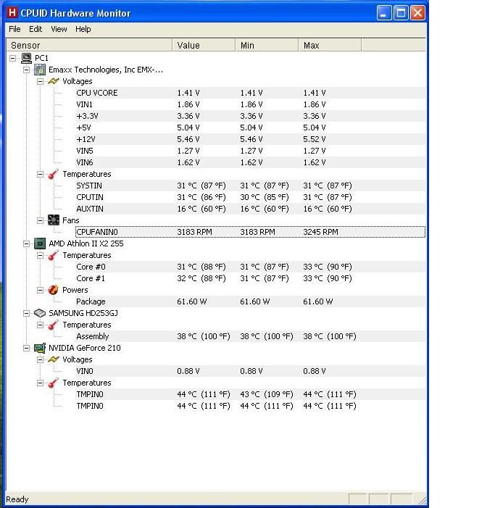Select the CPUFANIN0 fan row
This screenshot has height=508, width=495.
coord(250,232)
